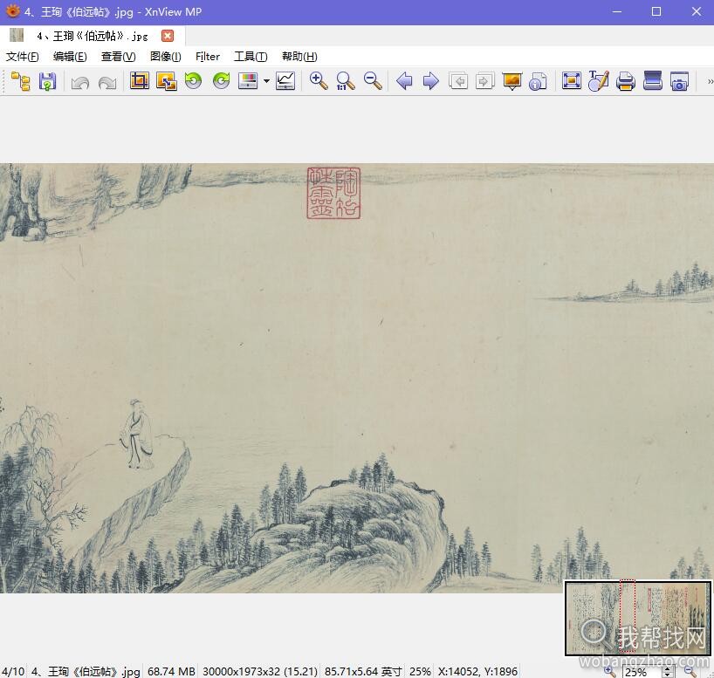Go to the next file with right arrow
This screenshot has height=678, width=714.
[431, 81]
